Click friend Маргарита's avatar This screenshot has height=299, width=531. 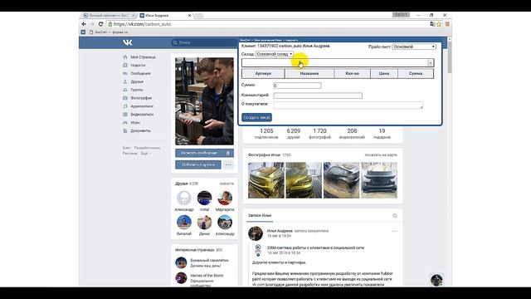coord(225,198)
